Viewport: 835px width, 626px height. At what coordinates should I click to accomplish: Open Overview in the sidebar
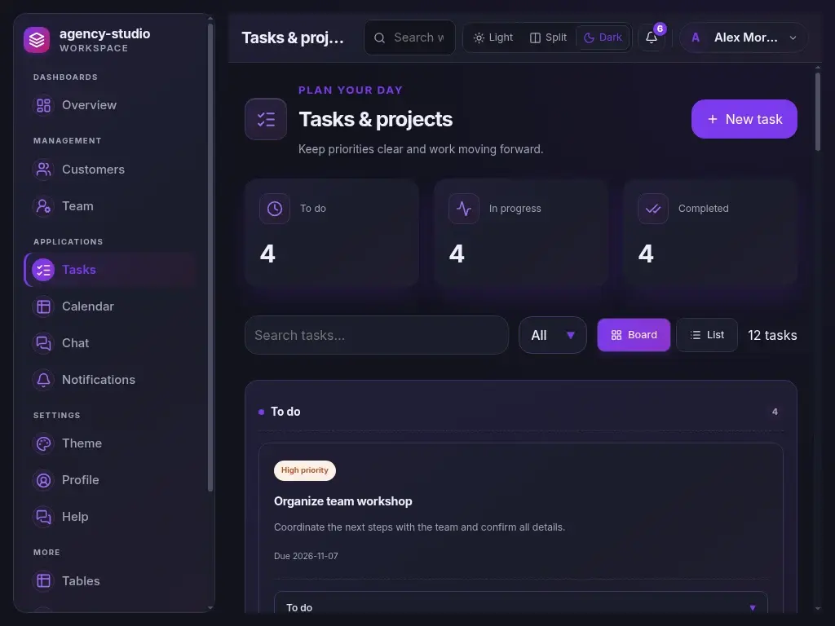pyautogui.click(x=111, y=105)
